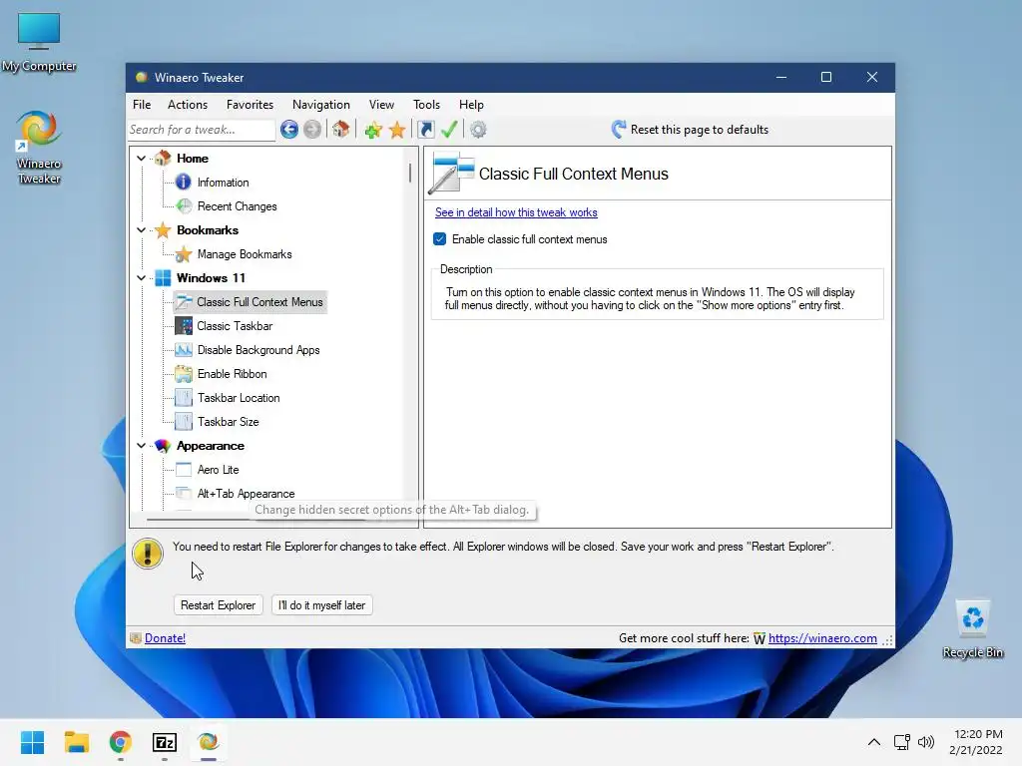Viewport: 1022px width, 766px height.
Task: Open the Help menu
Action: pyautogui.click(x=471, y=104)
